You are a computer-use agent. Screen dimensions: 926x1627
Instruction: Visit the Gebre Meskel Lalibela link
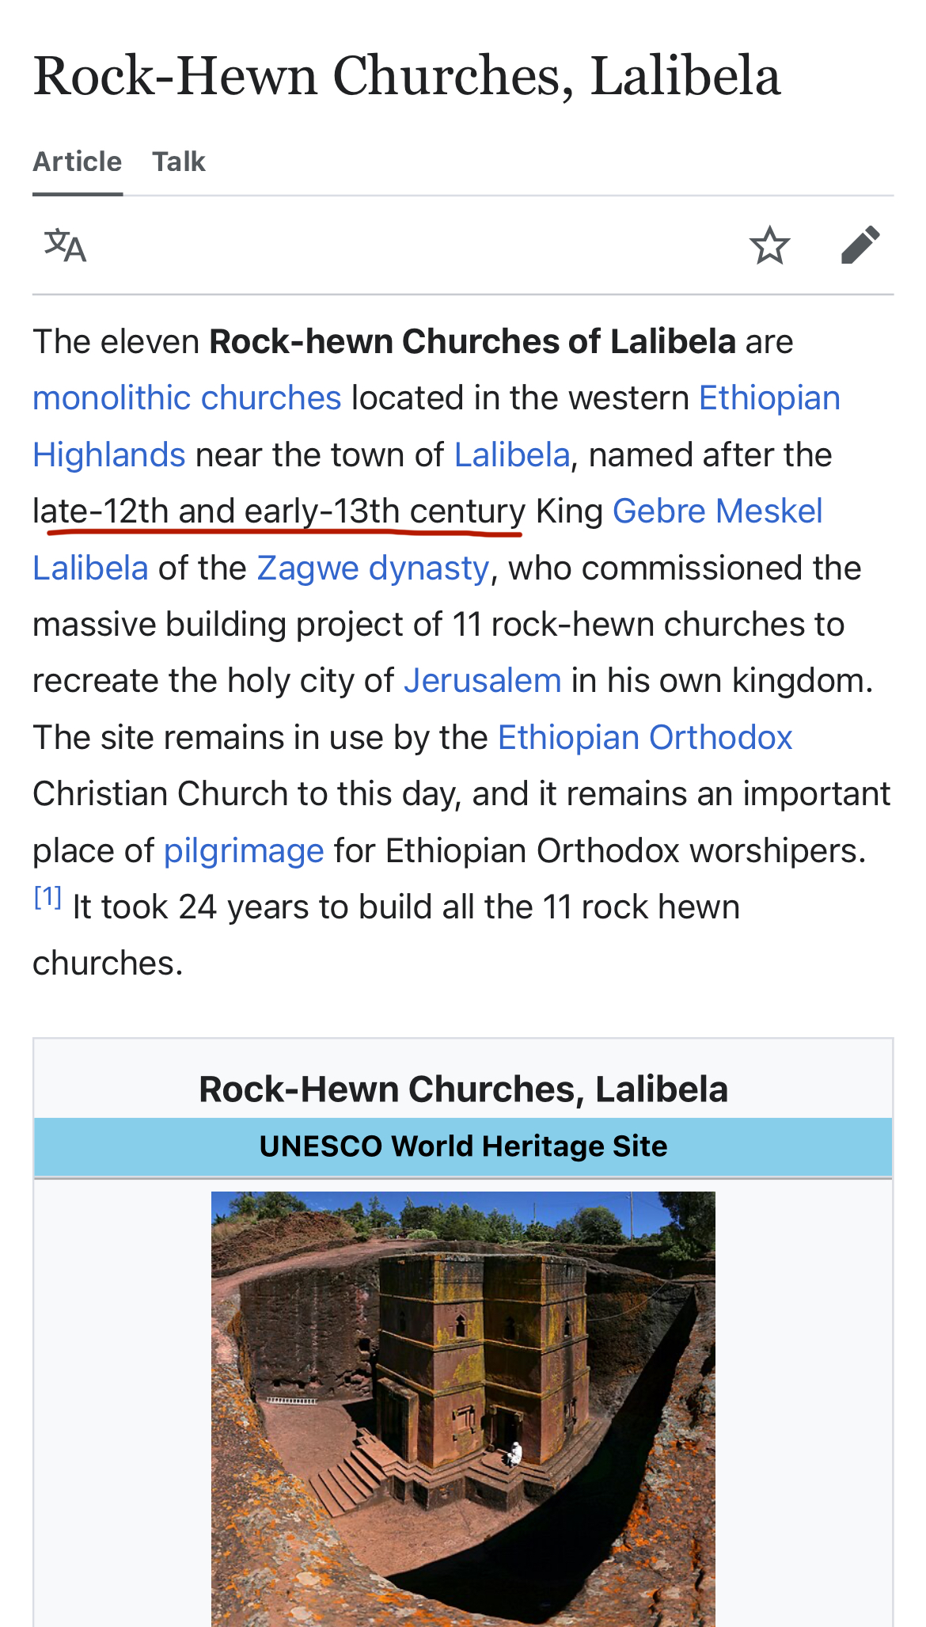pyautogui.click(x=718, y=511)
